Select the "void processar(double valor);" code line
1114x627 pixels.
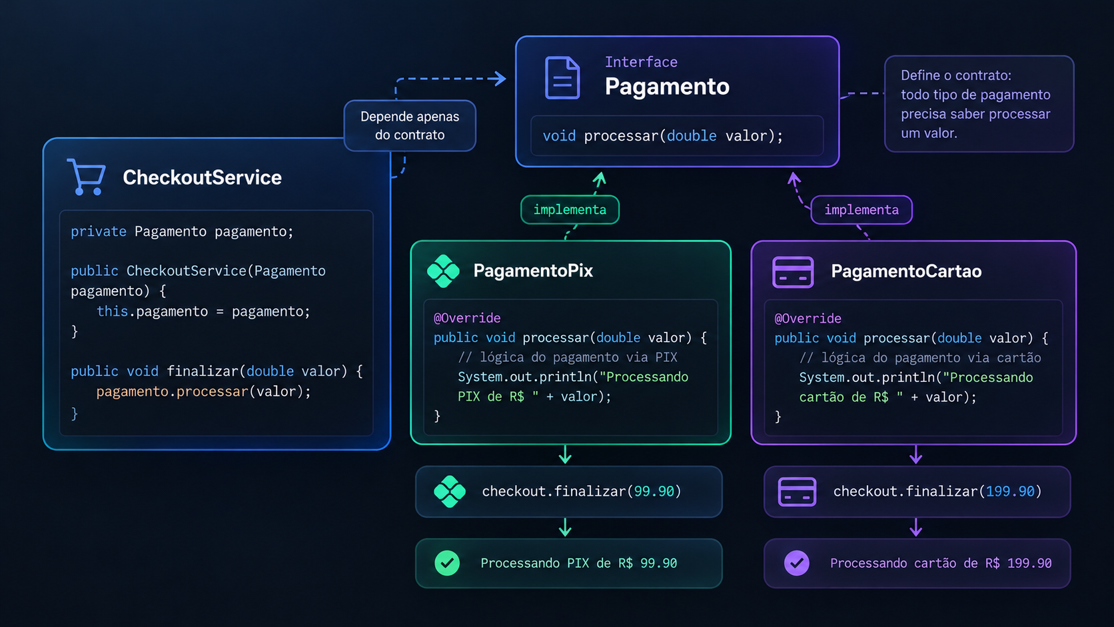click(x=663, y=136)
